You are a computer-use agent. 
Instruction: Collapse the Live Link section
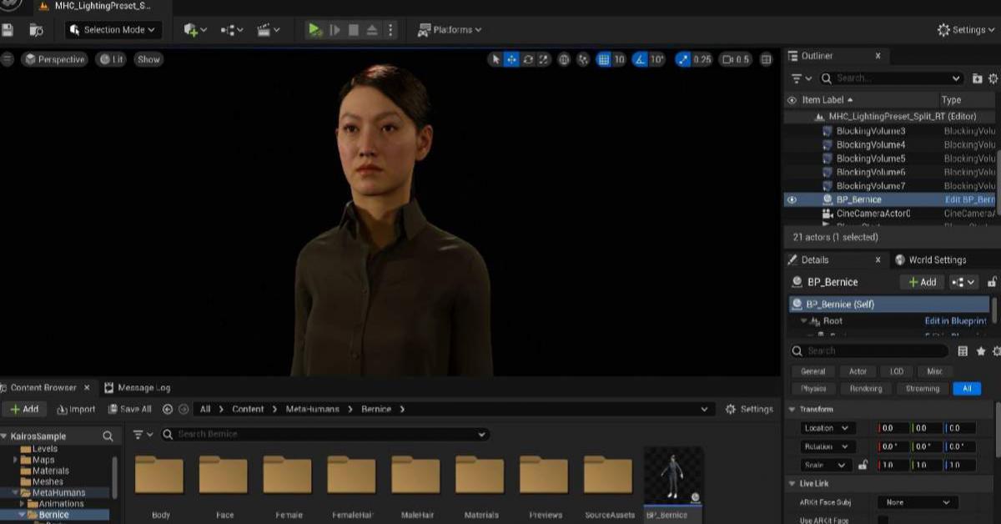(792, 483)
